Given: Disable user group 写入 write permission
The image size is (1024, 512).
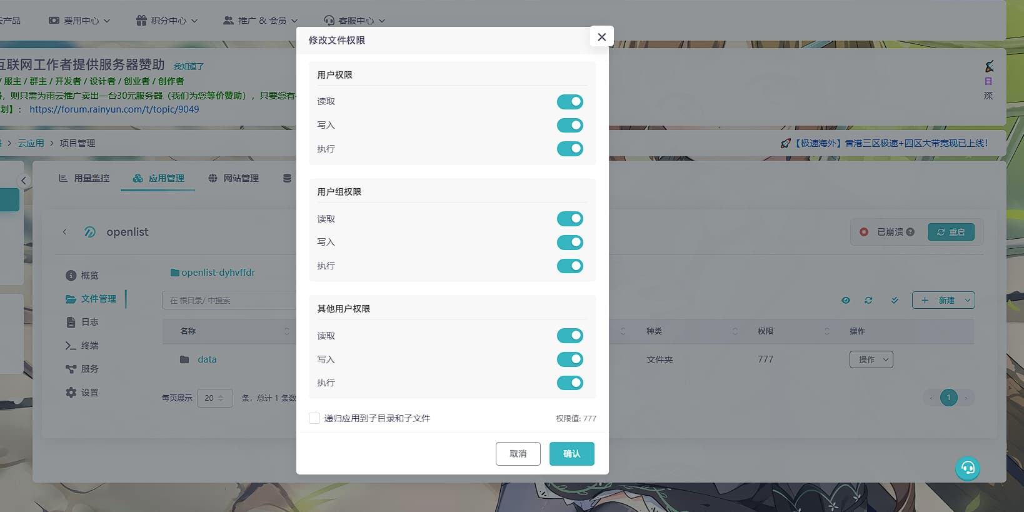Looking at the screenshot, I should click(x=570, y=243).
